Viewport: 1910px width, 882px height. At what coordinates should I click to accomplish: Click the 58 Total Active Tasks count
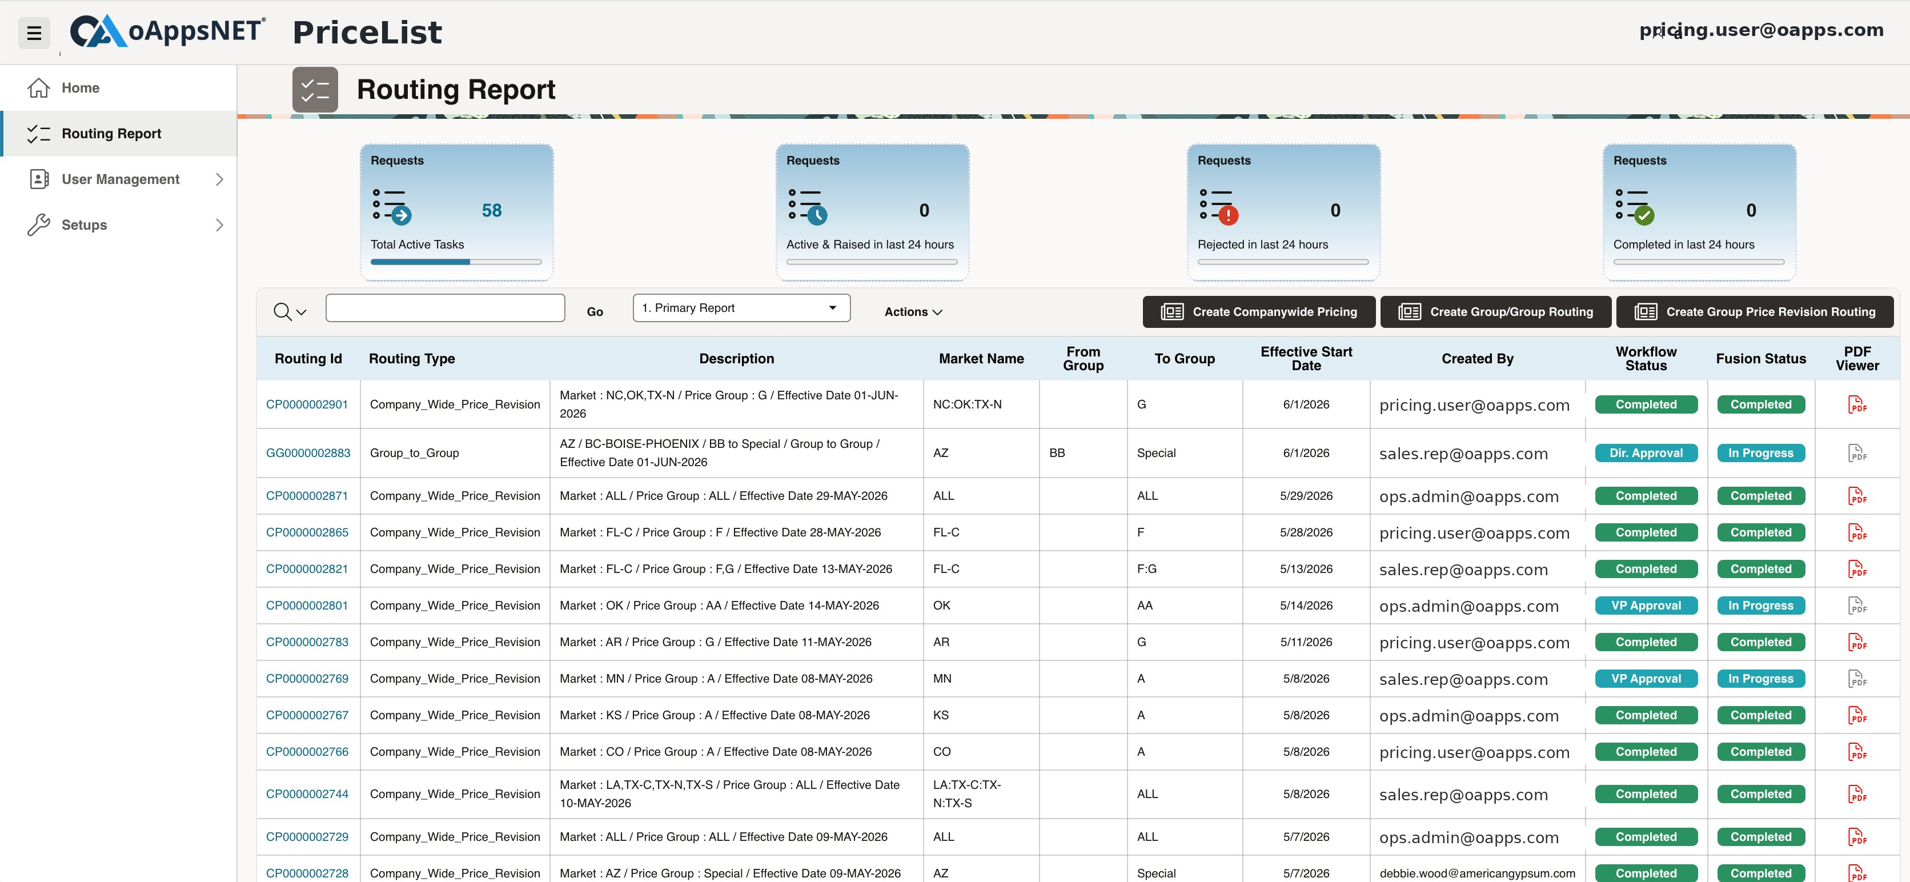point(492,211)
